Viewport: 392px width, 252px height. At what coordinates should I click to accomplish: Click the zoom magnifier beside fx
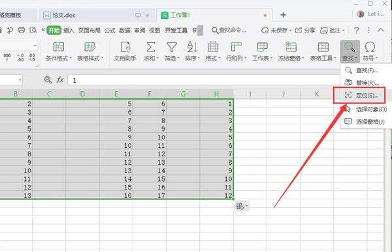click(x=48, y=79)
